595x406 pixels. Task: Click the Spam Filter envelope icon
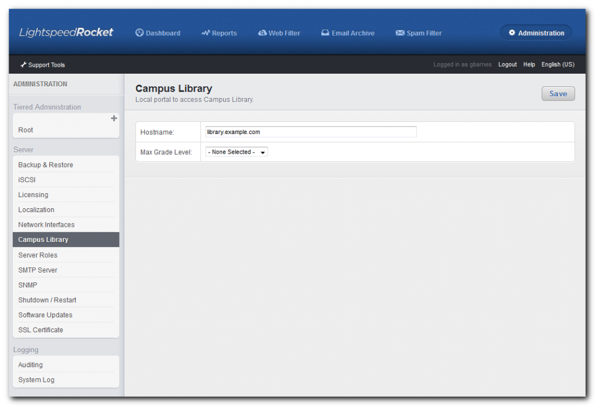click(400, 33)
